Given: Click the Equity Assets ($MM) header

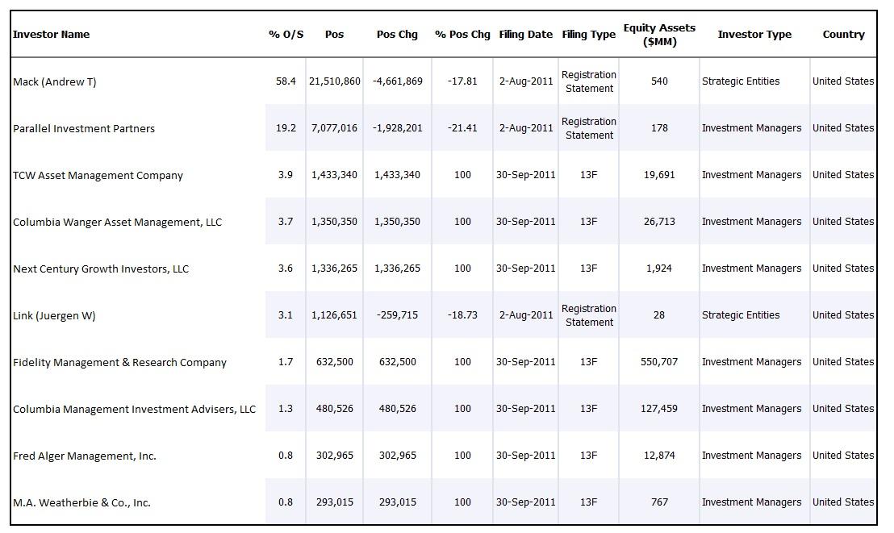Looking at the screenshot, I should tap(659, 35).
